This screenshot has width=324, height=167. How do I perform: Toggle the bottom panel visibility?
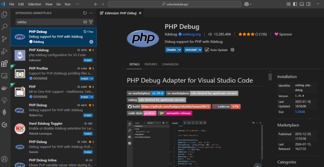coord(302,4)
